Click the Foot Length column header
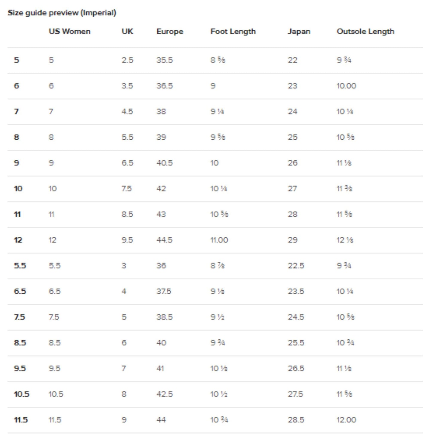The height and width of the screenshot is (436, 432). pos(233,31)
